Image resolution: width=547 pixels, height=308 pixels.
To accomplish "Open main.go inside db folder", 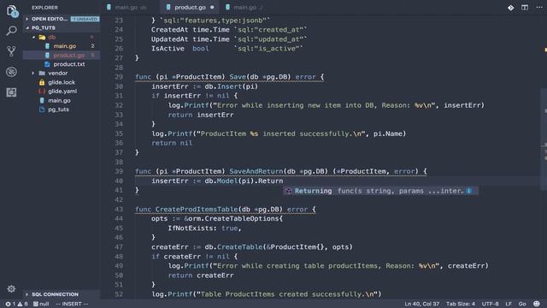I will point(65,46).
